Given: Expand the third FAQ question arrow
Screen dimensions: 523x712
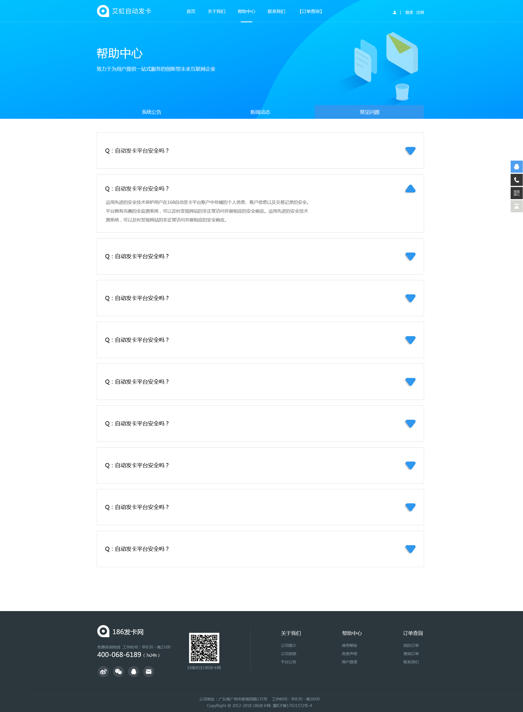Looking at the screenshot, I should [x=410, y=256].
